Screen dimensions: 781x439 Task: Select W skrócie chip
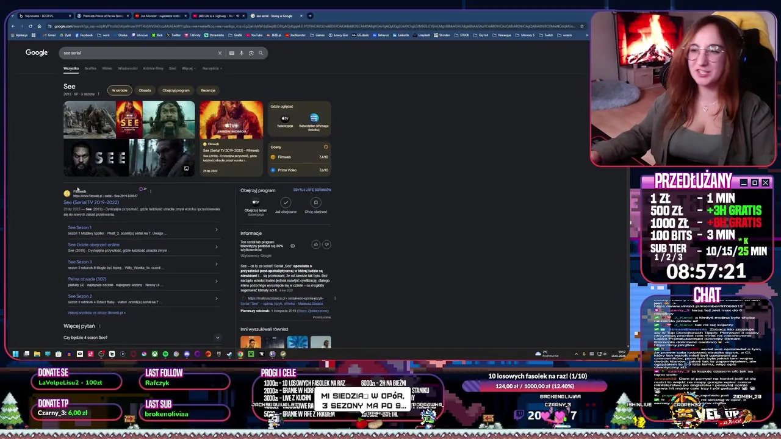[120, 90]
